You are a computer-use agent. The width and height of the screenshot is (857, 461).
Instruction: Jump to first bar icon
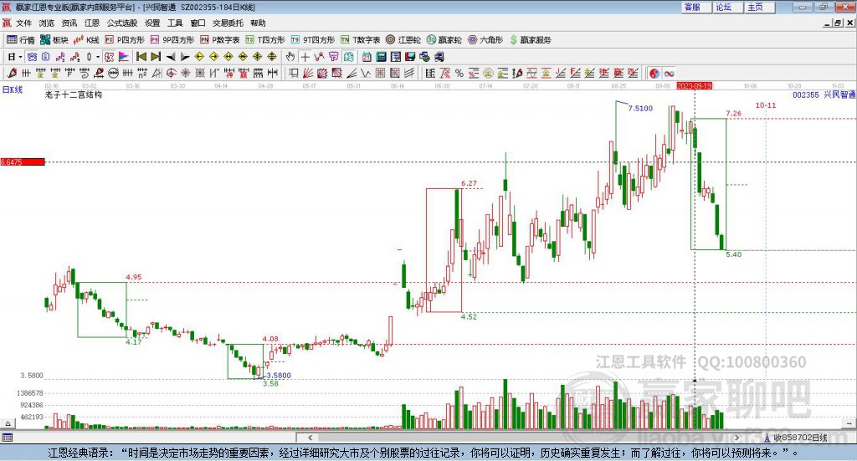(141, 57)
